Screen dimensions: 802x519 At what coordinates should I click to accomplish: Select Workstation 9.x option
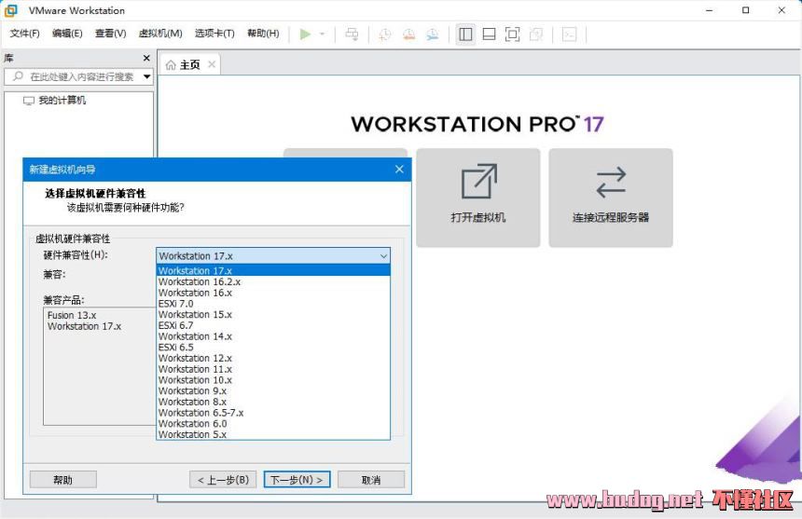(273, 390)
